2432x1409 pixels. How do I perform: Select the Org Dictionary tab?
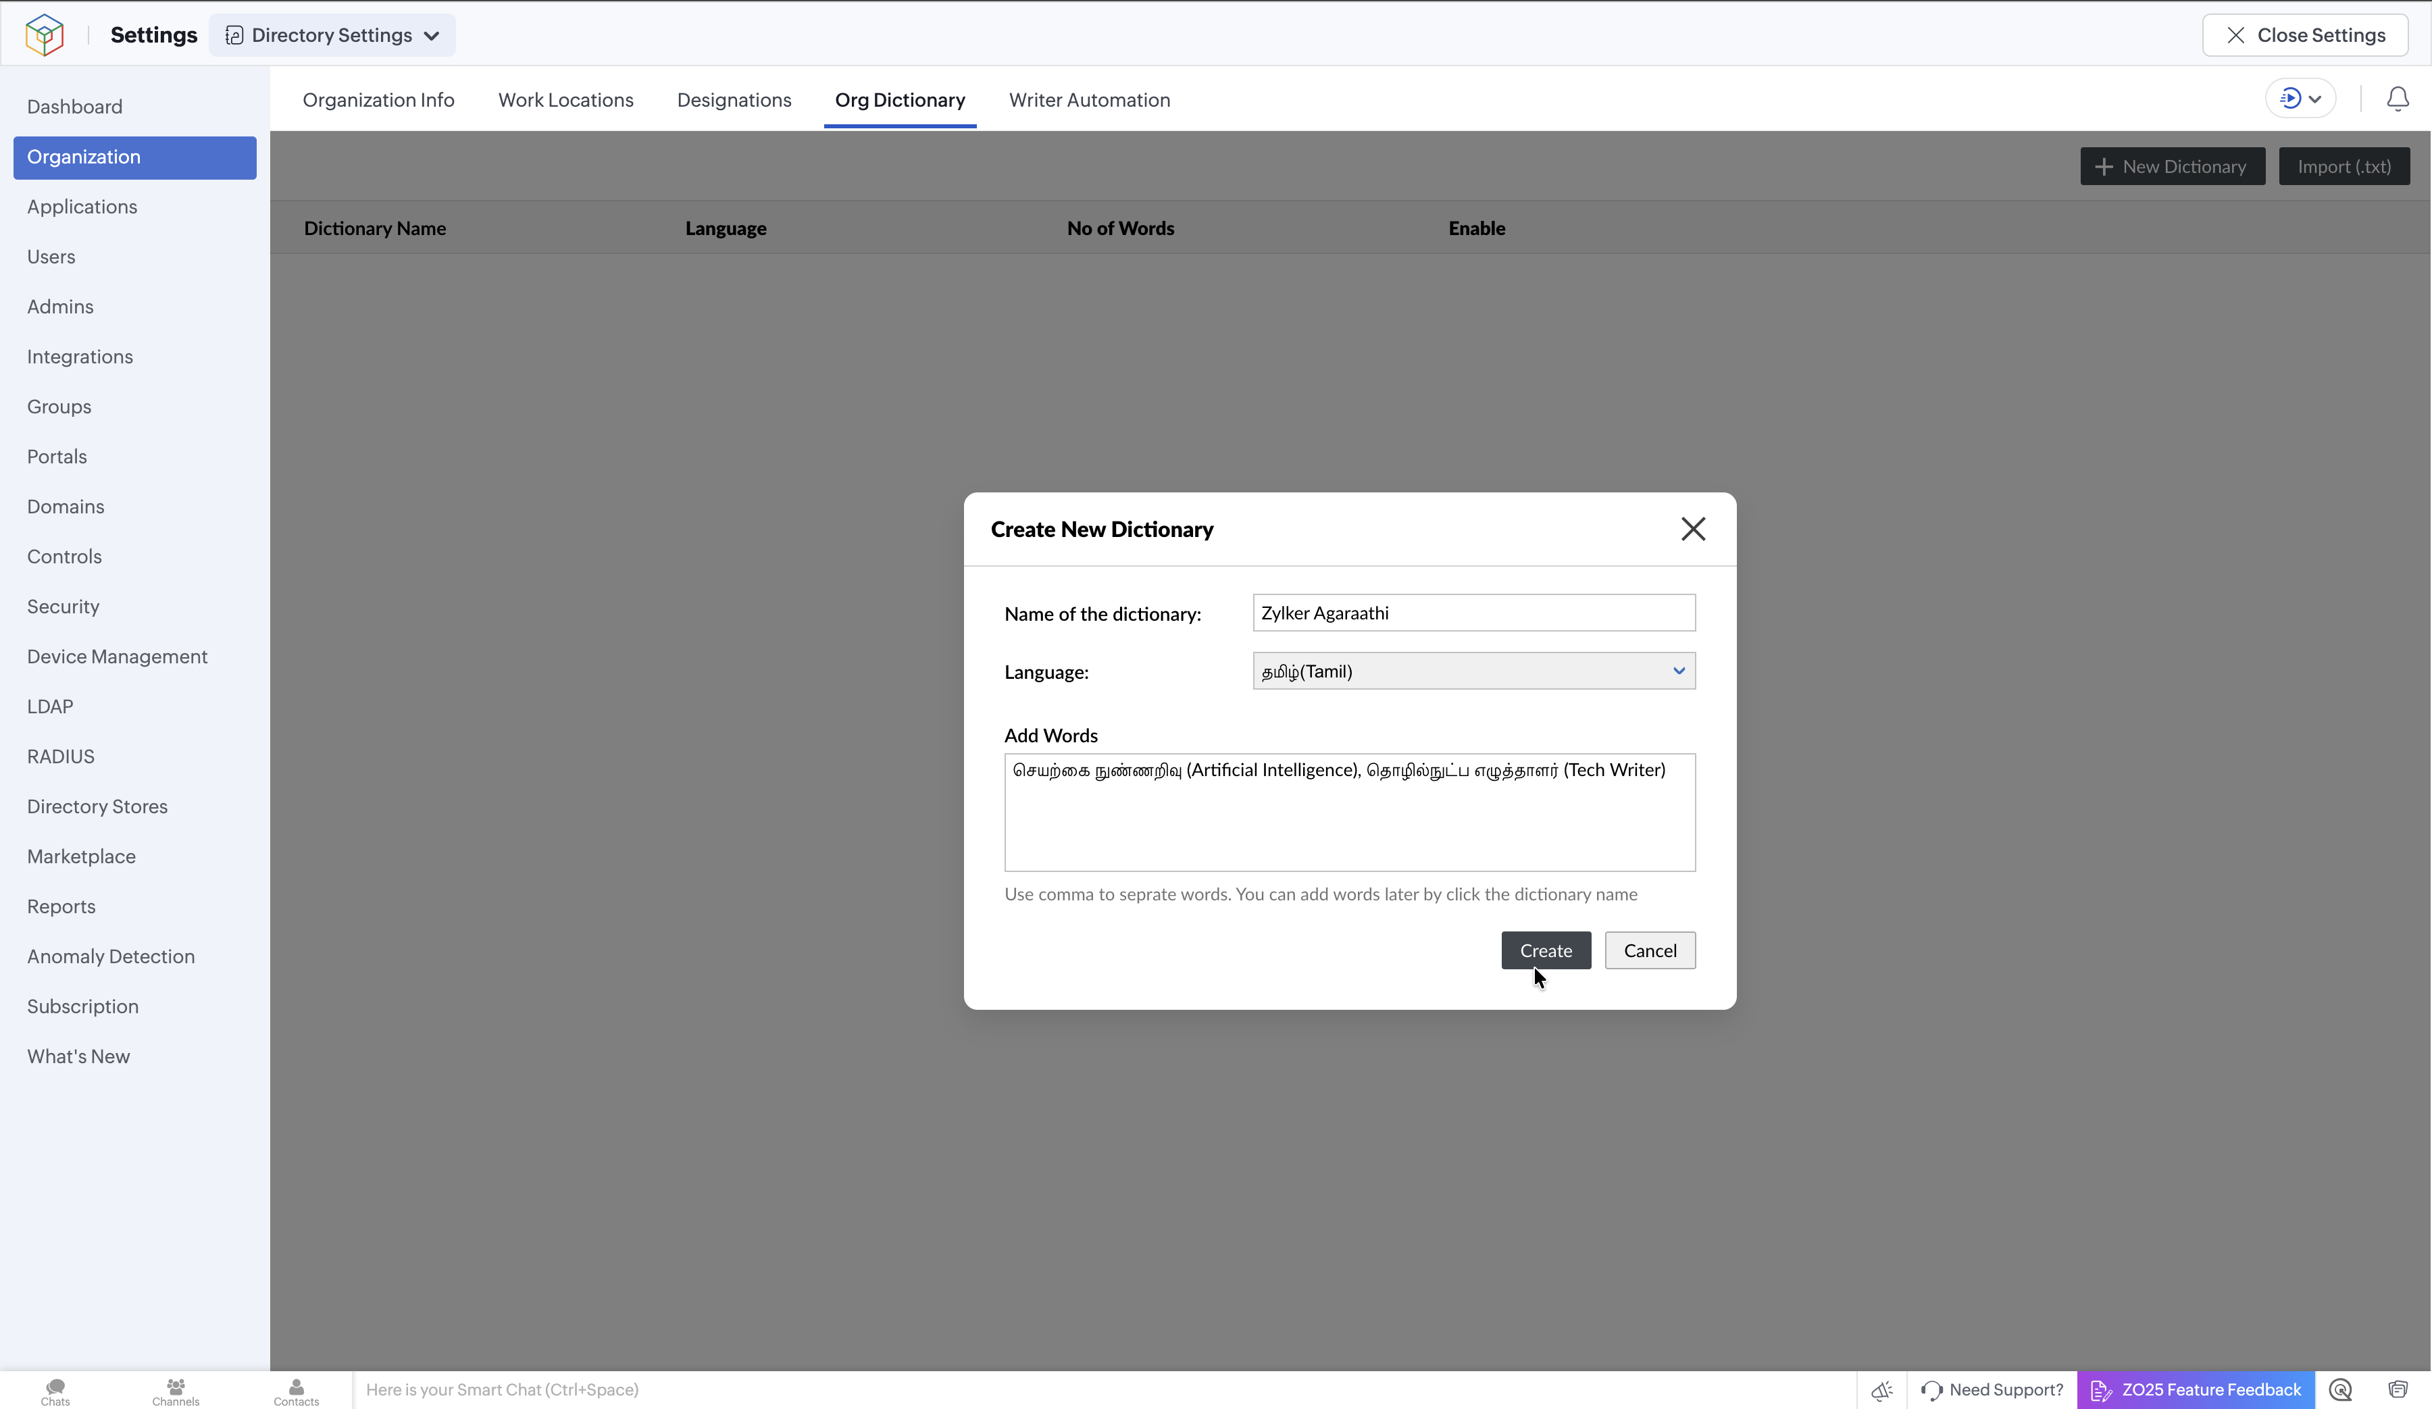point(899,99)
